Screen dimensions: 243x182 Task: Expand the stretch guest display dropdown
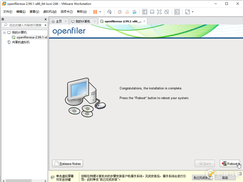(193, 12)
